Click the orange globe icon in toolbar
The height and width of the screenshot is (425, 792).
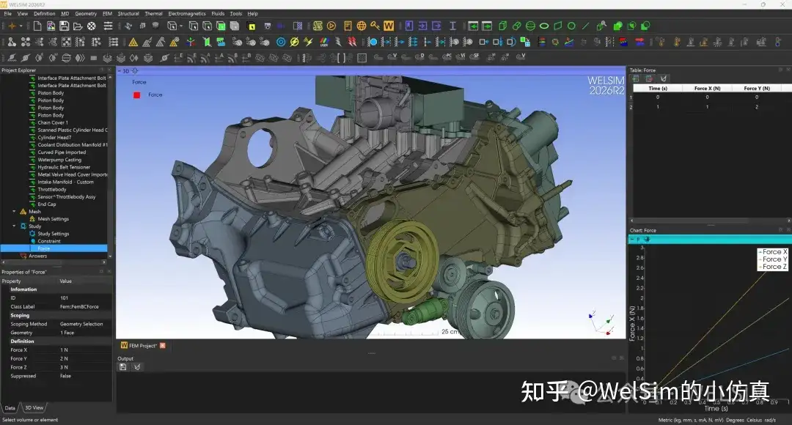tap(361, 26)
